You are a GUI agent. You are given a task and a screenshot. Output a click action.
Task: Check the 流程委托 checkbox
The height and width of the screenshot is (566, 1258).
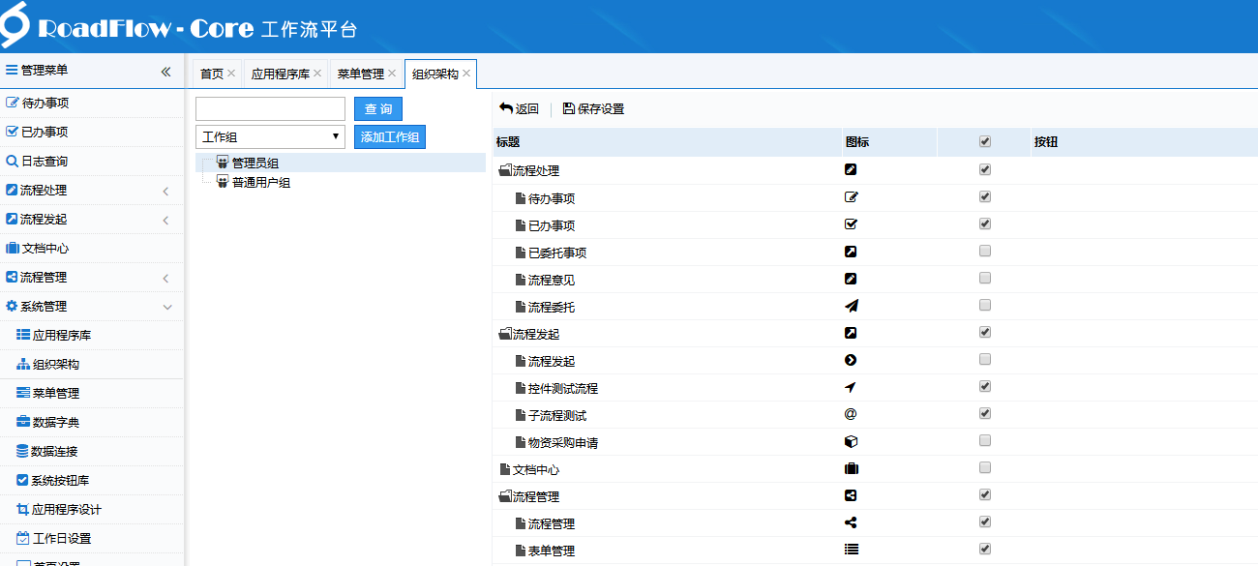click(985, 305)
